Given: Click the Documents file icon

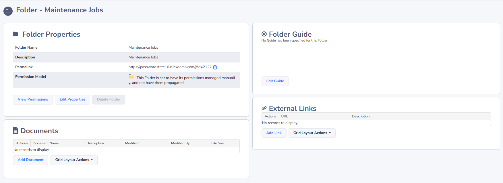Looking at the screenshot, I should 16,131.
